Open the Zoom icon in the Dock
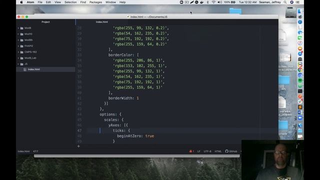 [300, 118]
